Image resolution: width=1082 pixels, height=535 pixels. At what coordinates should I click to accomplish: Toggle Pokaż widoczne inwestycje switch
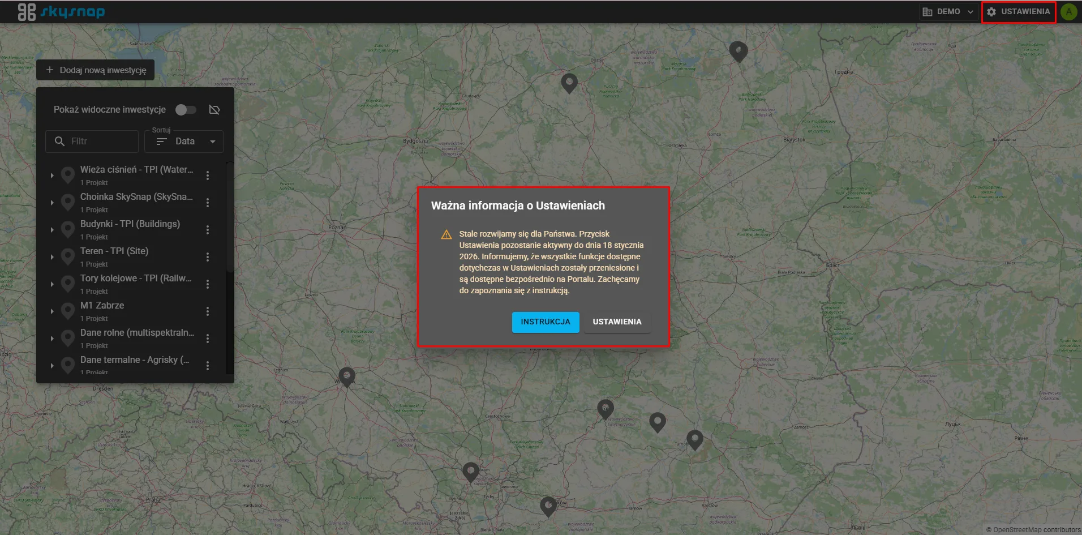coord(186,110)
